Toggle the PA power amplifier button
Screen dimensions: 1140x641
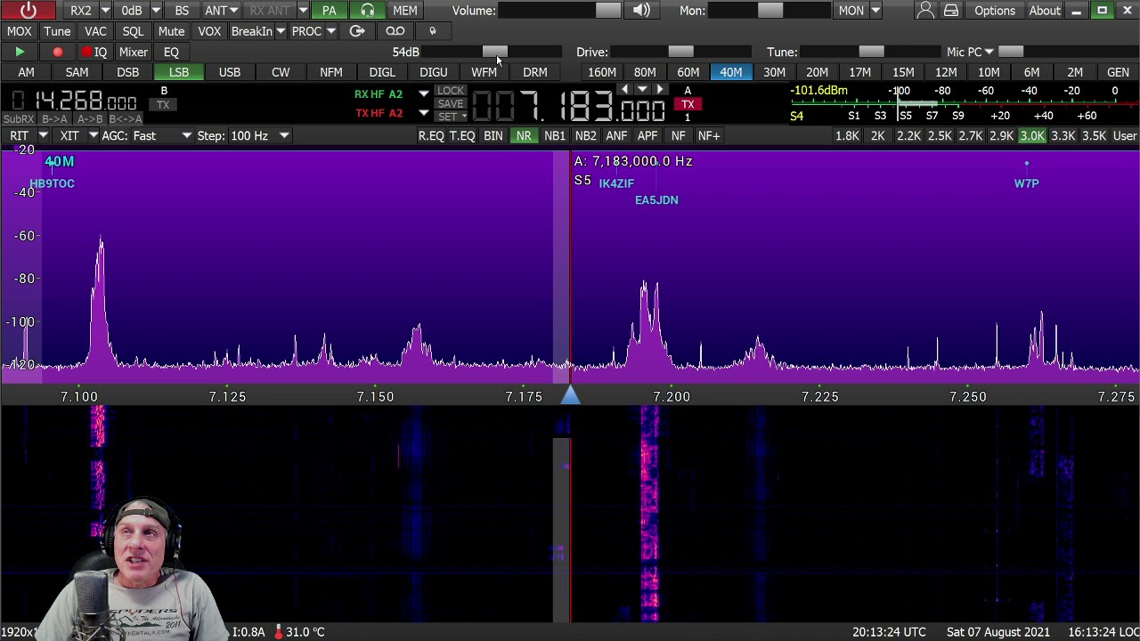point(329,11)
